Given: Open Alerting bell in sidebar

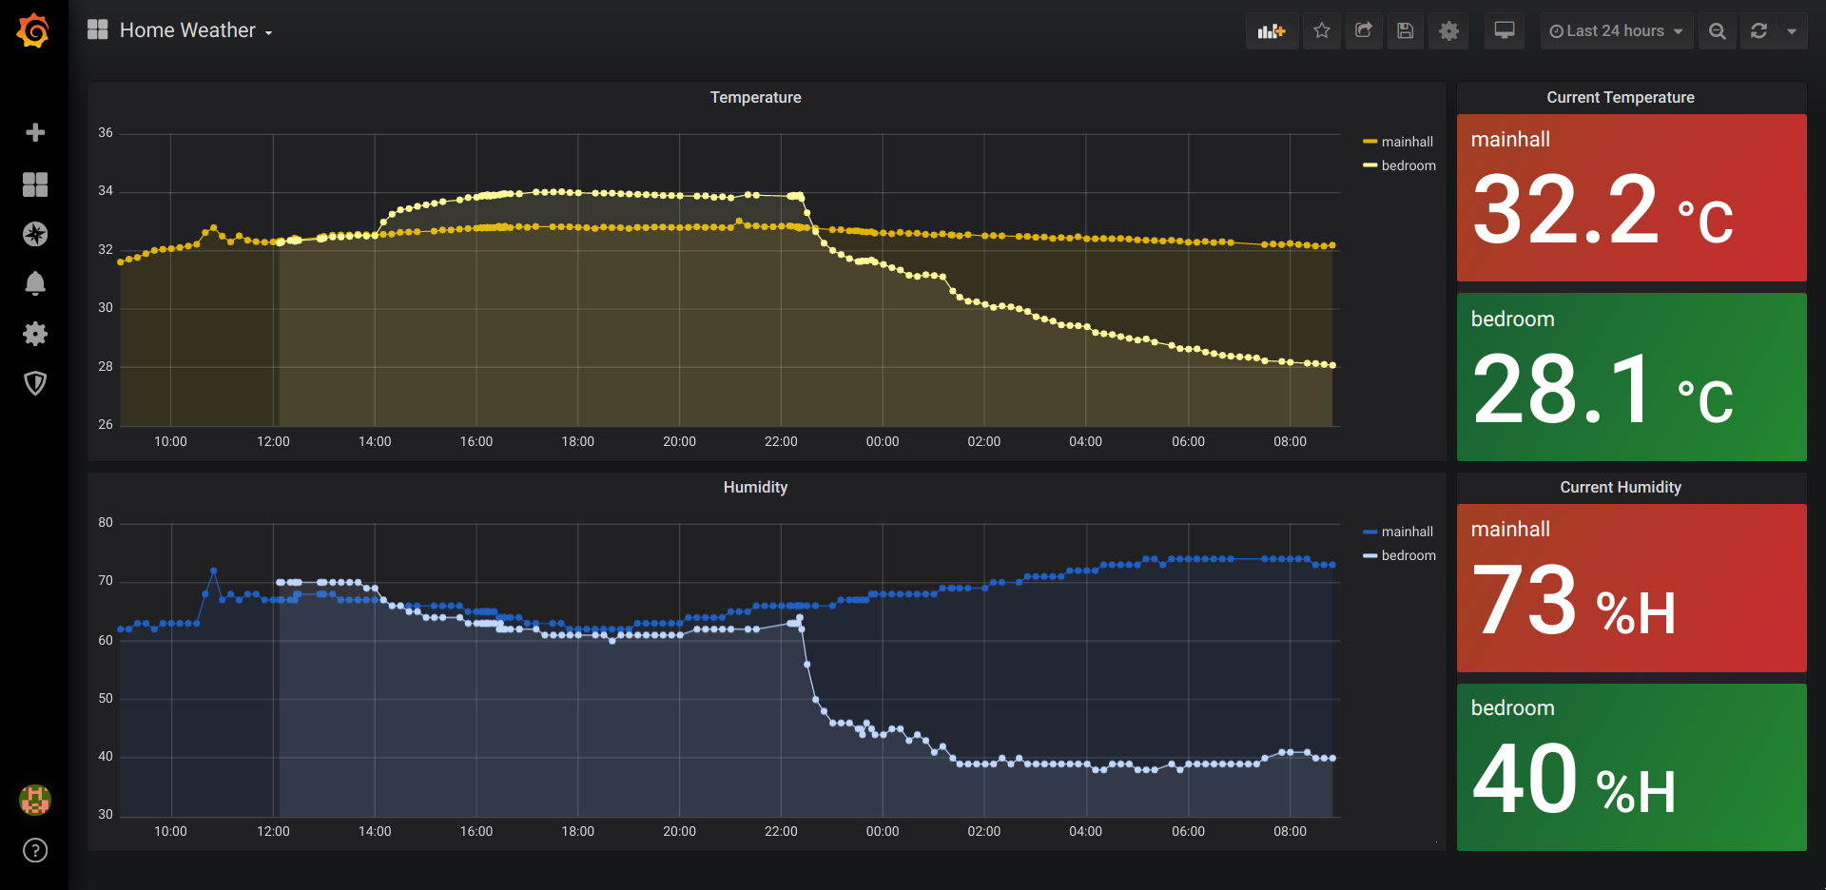Looking at the screenshot, I should 35,283.
